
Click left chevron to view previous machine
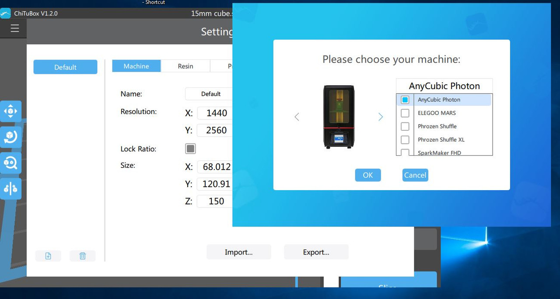(297, 117)
